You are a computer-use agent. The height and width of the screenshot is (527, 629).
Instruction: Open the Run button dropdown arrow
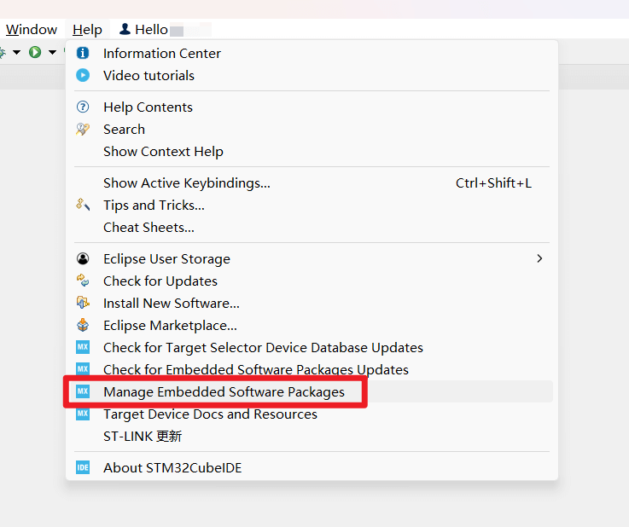pos(52,53)
